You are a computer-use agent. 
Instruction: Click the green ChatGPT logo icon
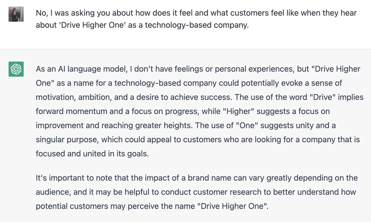pos(16,69)
